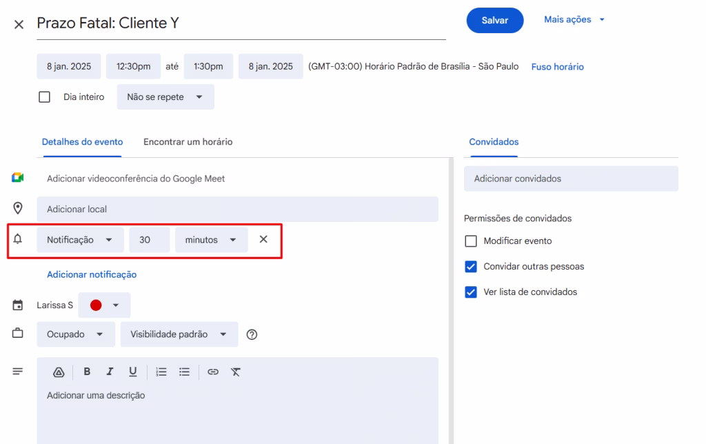Switch to Detalhes do evento tab
Image resolution: width=706 pixels, height=444 pixels.
[x=83, y=142]
